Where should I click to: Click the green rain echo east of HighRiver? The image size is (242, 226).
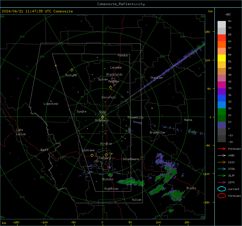131,182
